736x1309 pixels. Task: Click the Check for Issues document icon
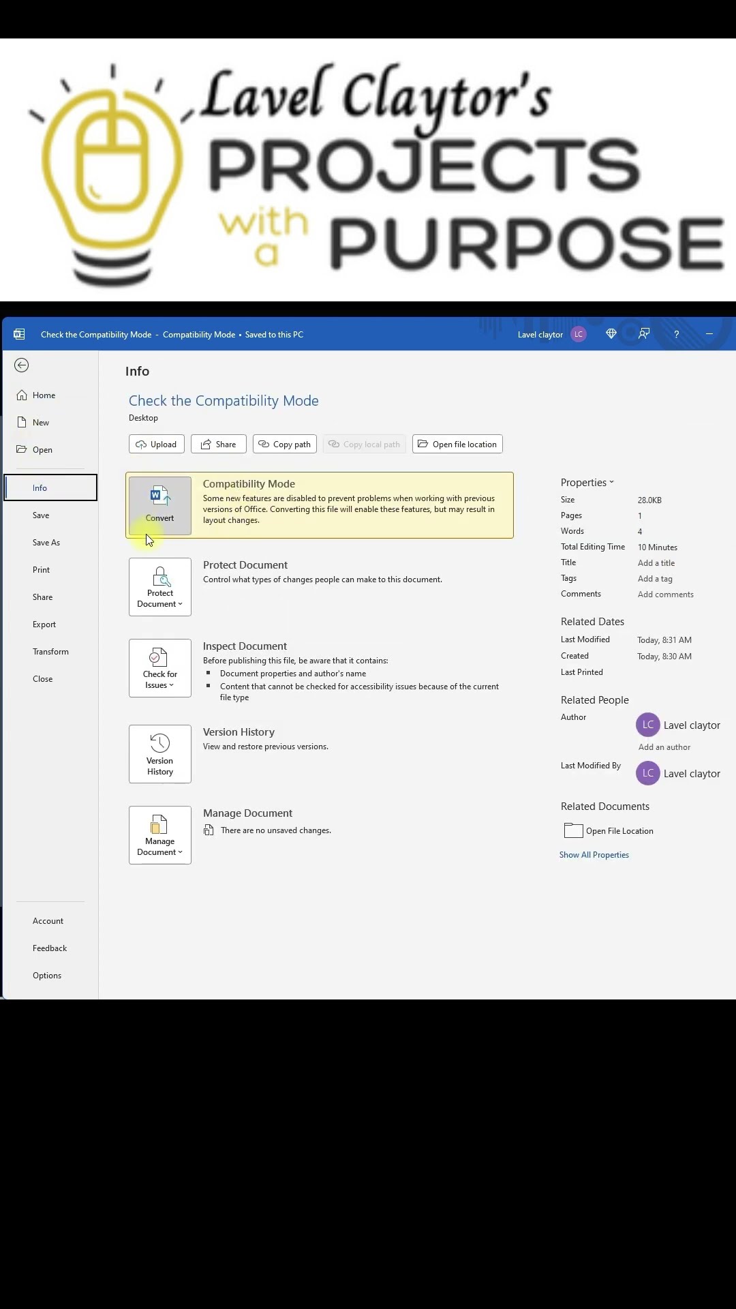[158, 657]
